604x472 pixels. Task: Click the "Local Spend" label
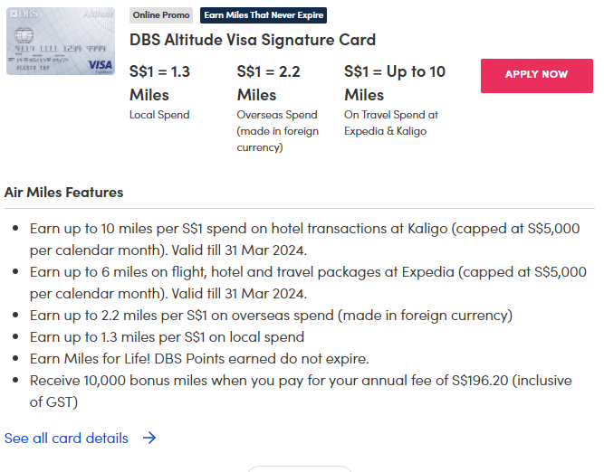point(161,115)
